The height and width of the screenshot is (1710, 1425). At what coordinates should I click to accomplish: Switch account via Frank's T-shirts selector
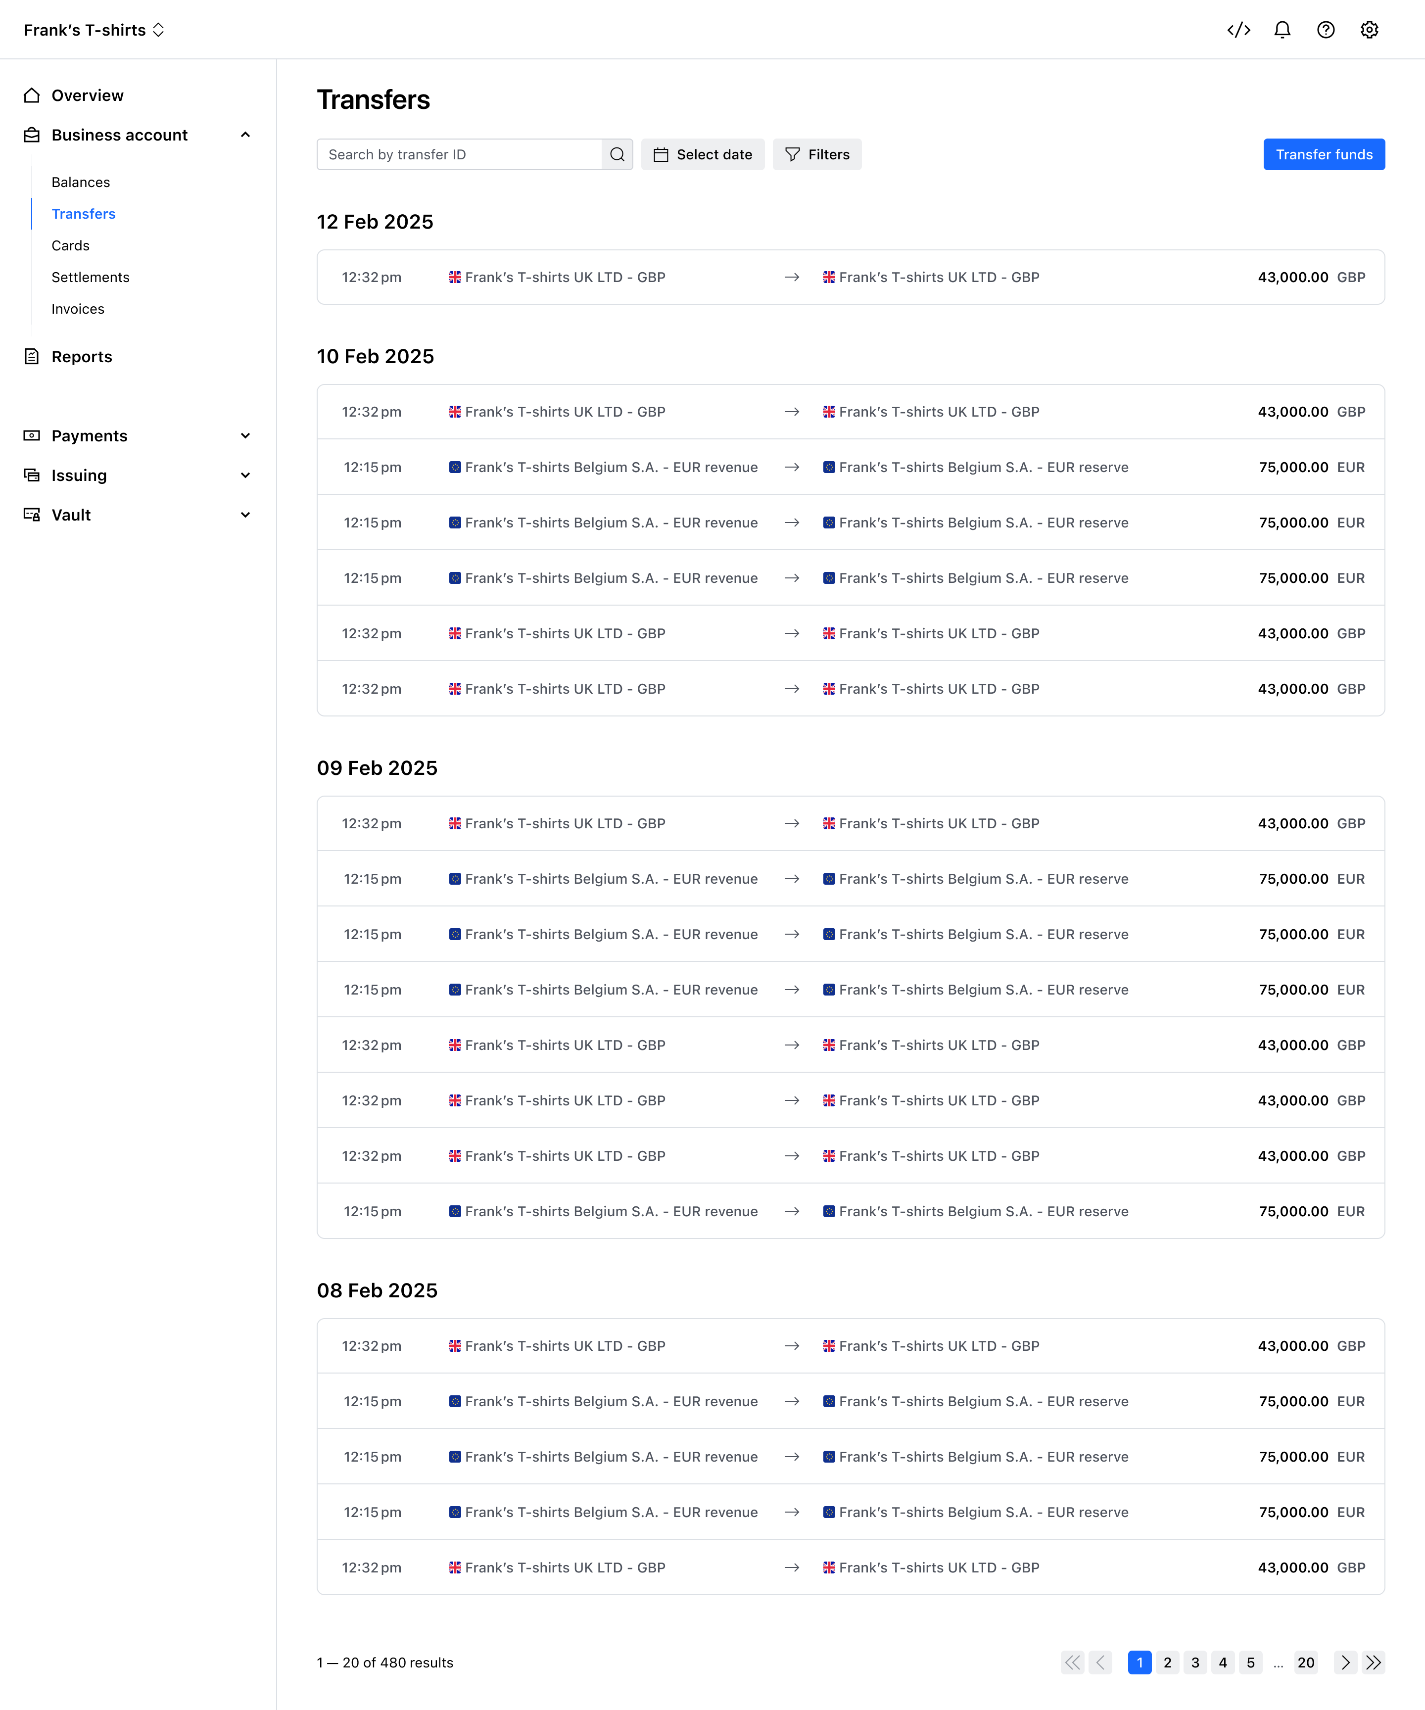(x=95, y=30)
